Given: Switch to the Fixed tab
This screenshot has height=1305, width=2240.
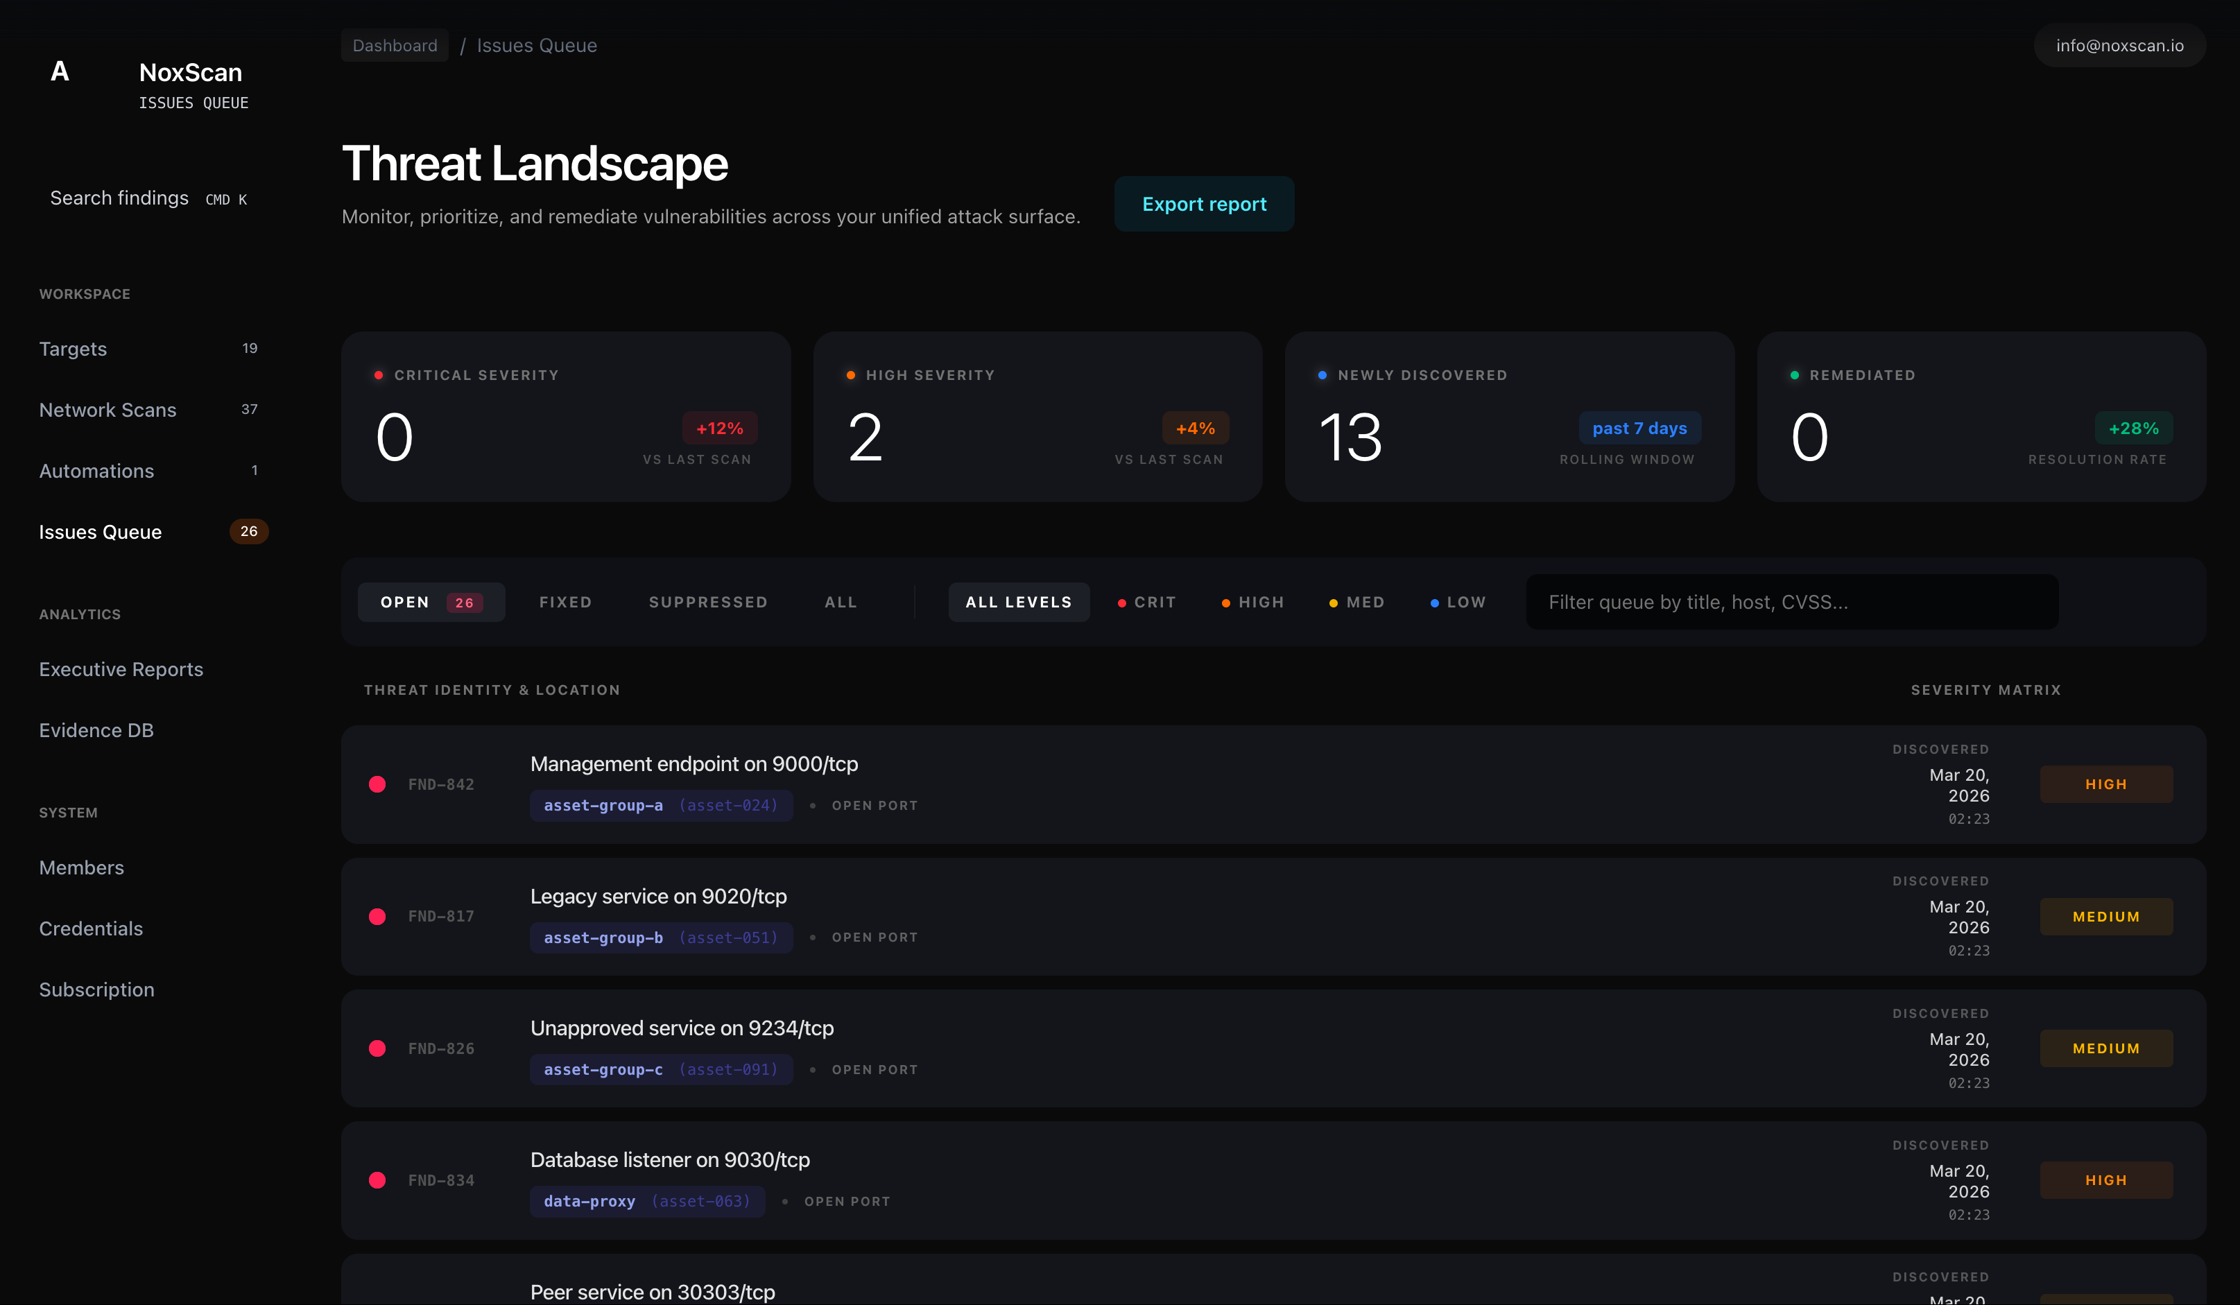Looking at the screenshot, I should point(565,602).
